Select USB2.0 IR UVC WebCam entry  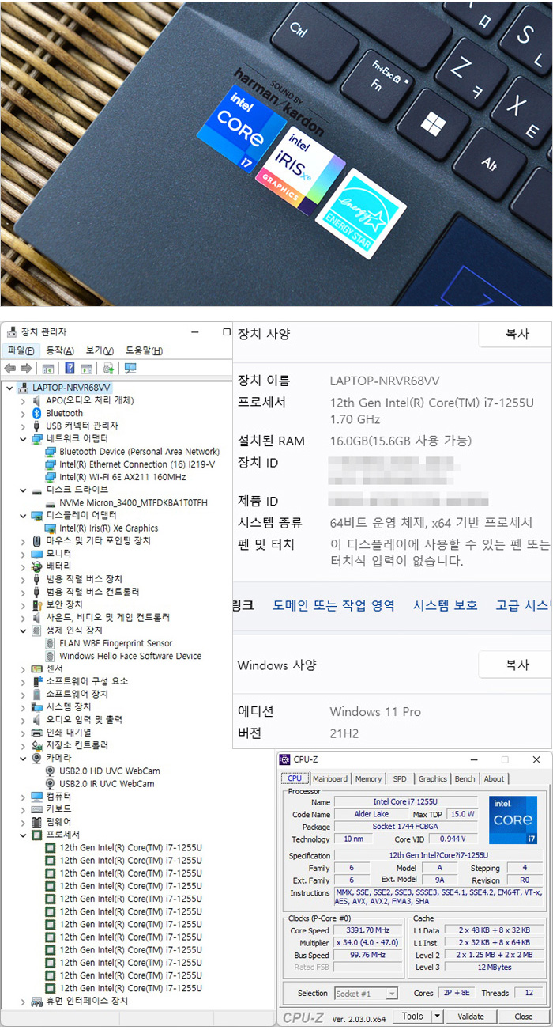tap(107, 783)
